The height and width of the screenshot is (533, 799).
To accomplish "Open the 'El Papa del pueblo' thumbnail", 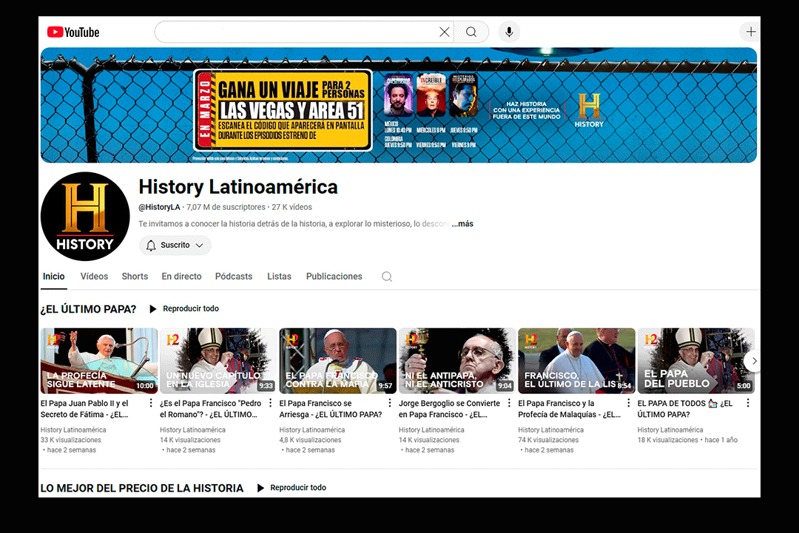I will 695,361.
